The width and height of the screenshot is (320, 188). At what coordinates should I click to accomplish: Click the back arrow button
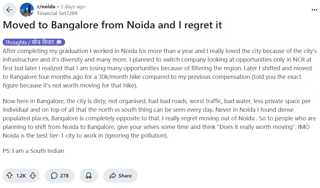9,10
